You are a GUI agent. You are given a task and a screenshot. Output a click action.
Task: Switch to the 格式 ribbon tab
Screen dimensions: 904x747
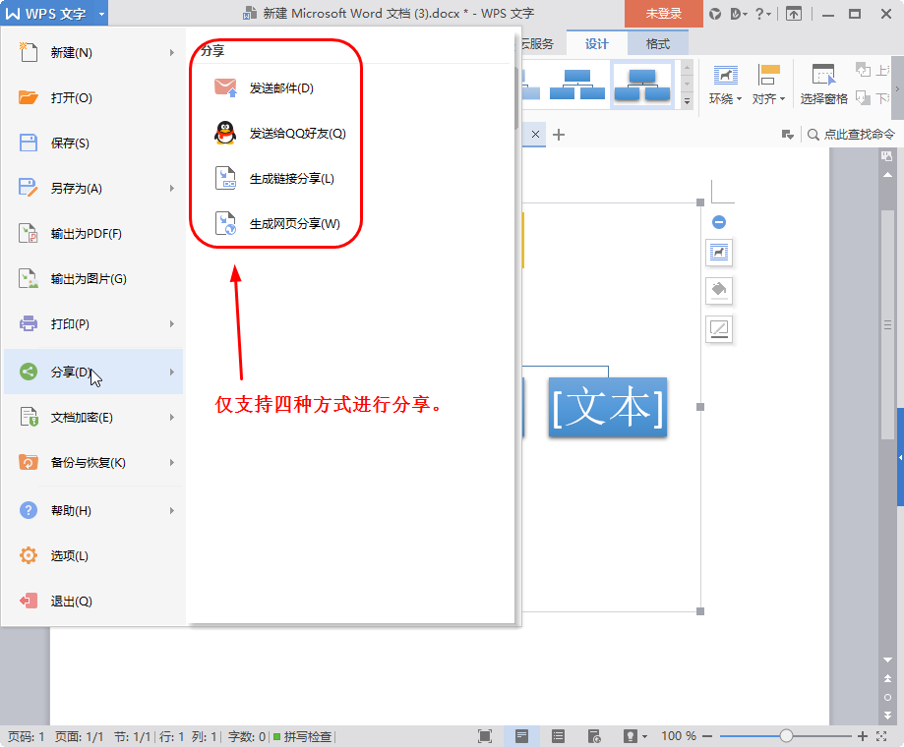[x=658, y=44]
